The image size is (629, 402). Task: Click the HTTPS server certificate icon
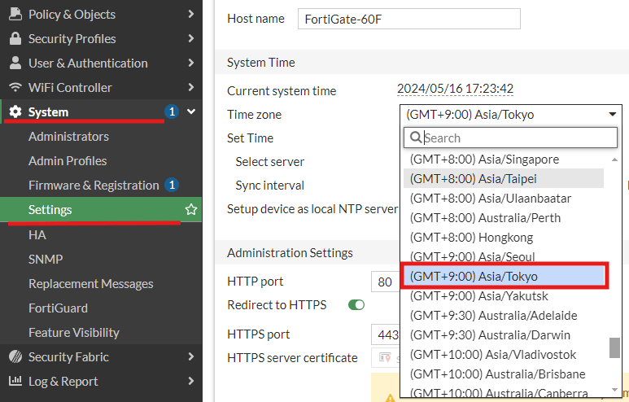pyautogui.click(x=385, y=357)
